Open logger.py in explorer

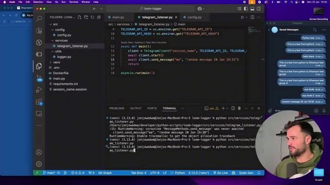click(64, 57)
